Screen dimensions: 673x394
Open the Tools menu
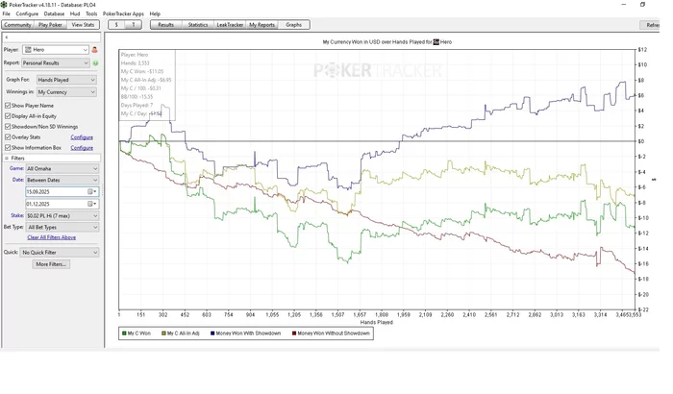coord(91,13)
